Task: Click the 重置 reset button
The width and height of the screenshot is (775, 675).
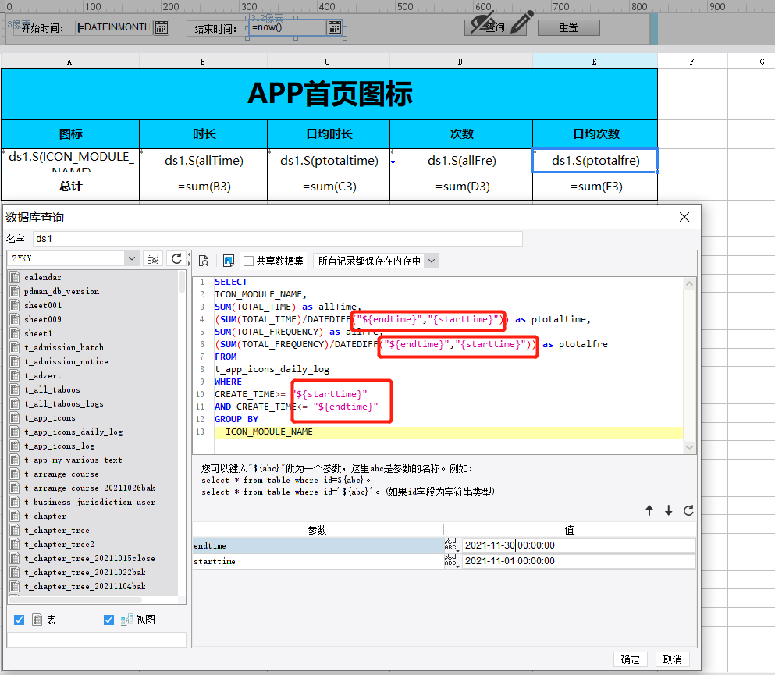Action: (568, 27)
